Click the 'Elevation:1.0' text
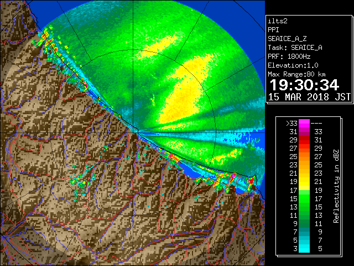 point(293,65)
